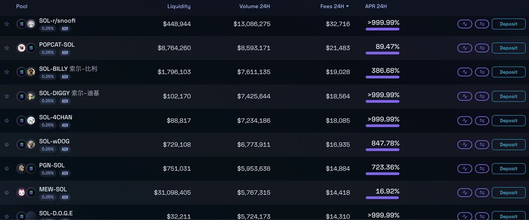Deposit into the SOL-DIGGY pool
This screenshot has height=220, width=529.
(x=508, y=96)
